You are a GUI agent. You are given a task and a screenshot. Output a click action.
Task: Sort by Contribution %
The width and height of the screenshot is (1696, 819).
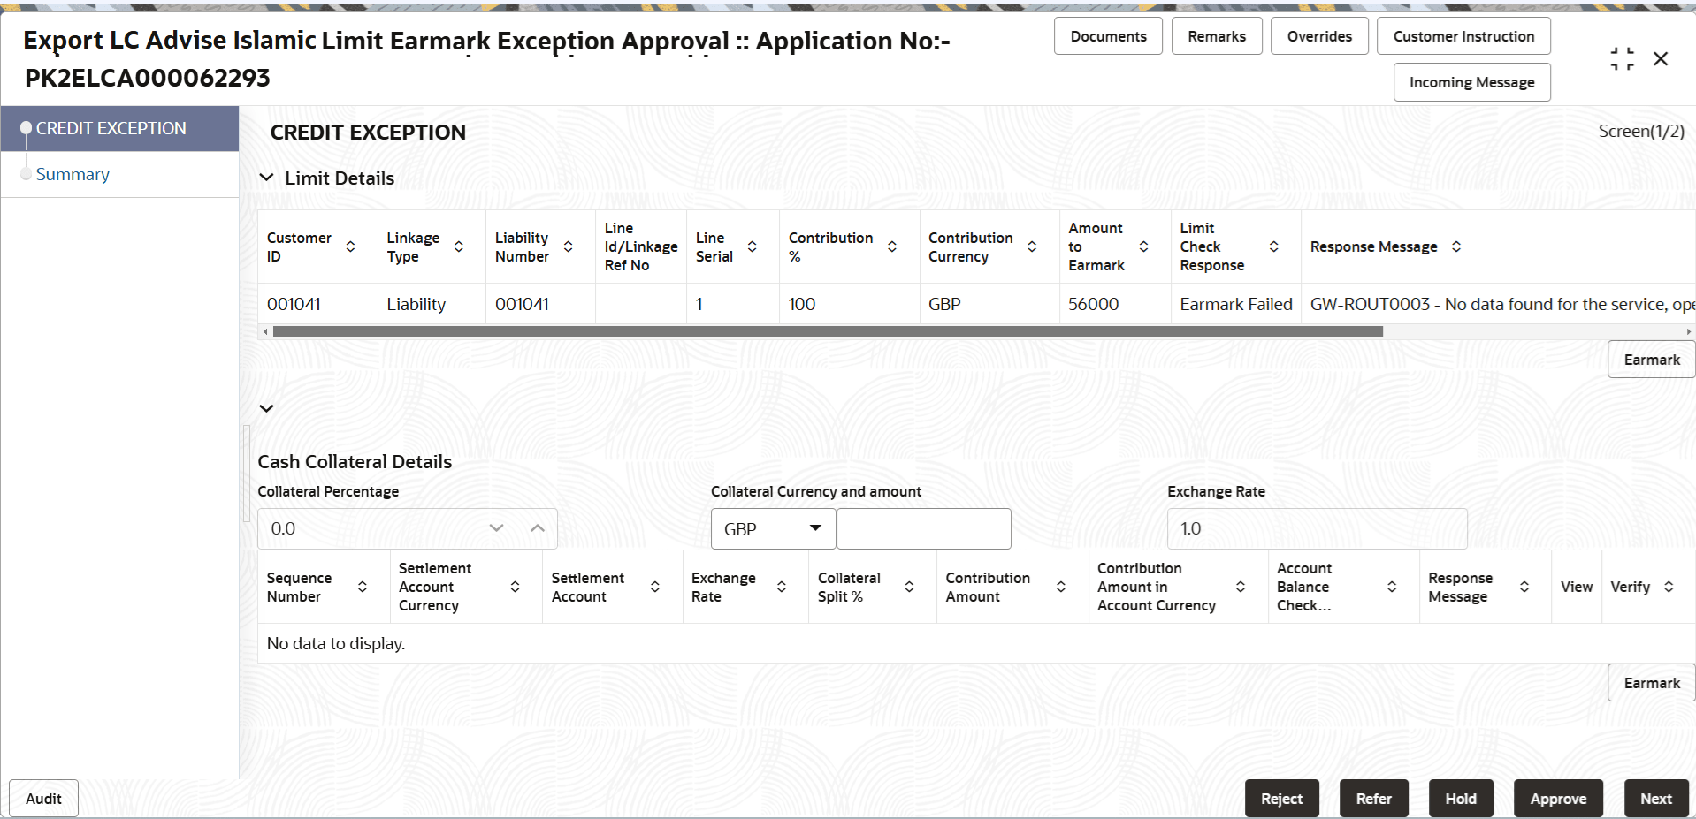[x=893, y=246]
